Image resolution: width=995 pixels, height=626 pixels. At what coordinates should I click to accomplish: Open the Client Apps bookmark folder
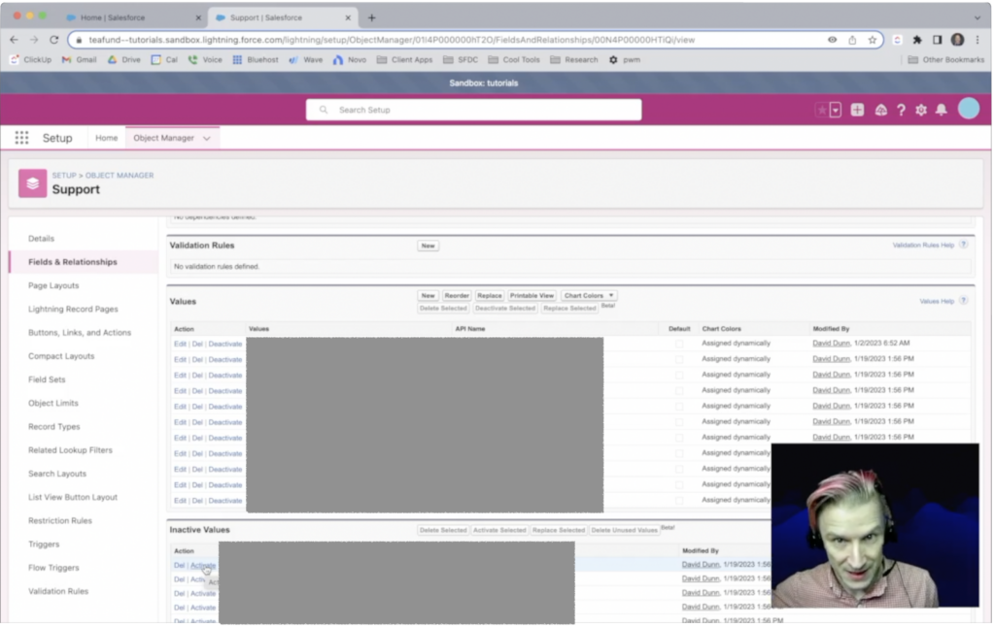coord(405,59)
